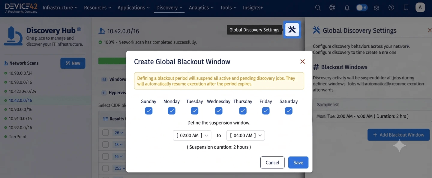Select network scan 10.42.0.0/16 in sidebar
Screen dimensions: 432x178
pos(20,100)
